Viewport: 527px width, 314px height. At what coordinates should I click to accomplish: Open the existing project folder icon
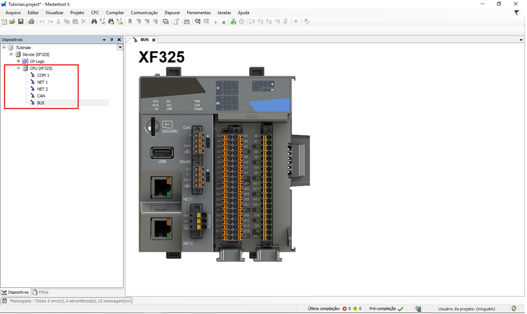(x=12, y=22)
